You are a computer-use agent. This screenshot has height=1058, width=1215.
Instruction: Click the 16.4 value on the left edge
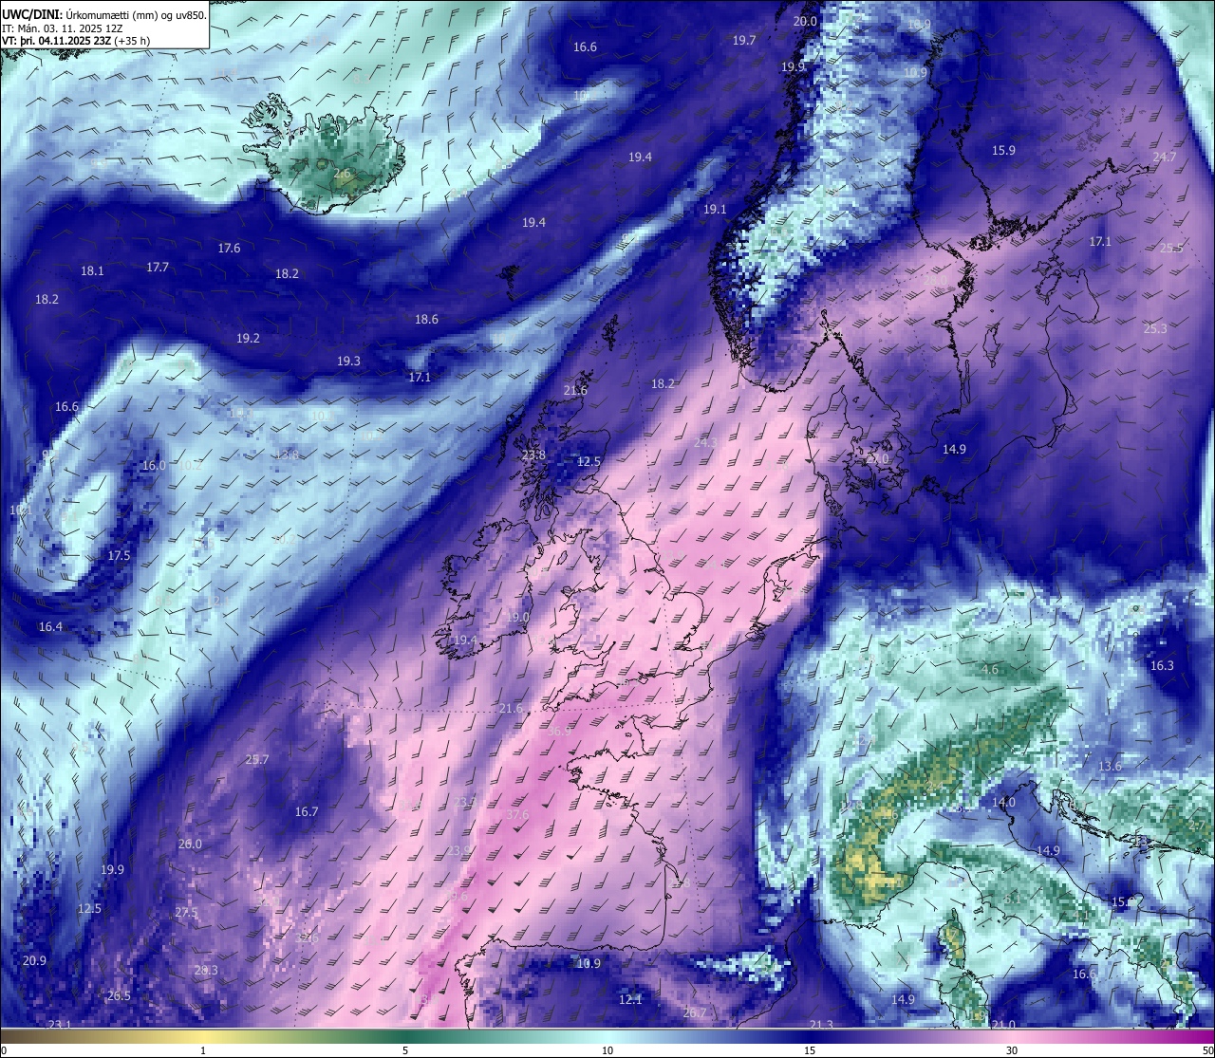tap(50, 626)
